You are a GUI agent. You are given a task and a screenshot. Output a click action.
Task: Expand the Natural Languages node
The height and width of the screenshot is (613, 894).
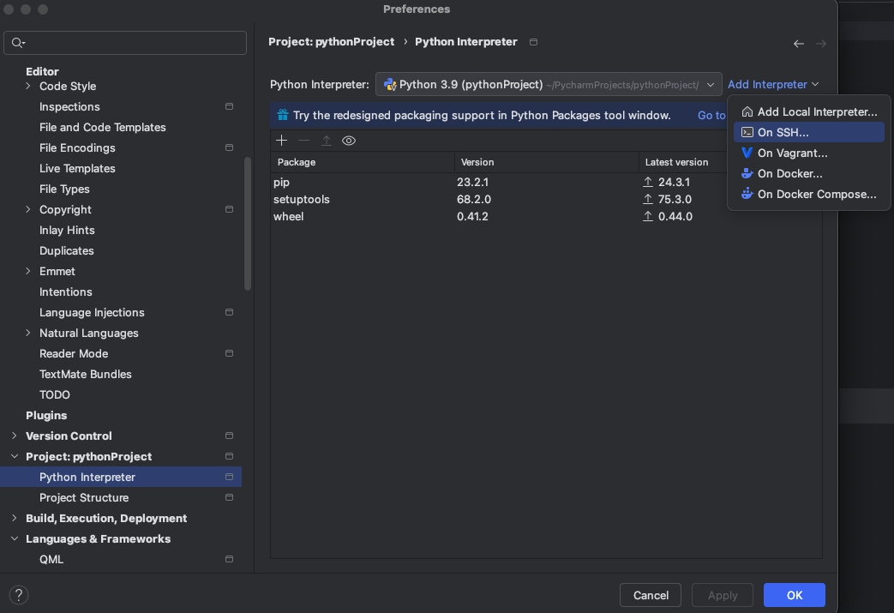point(28,333)
